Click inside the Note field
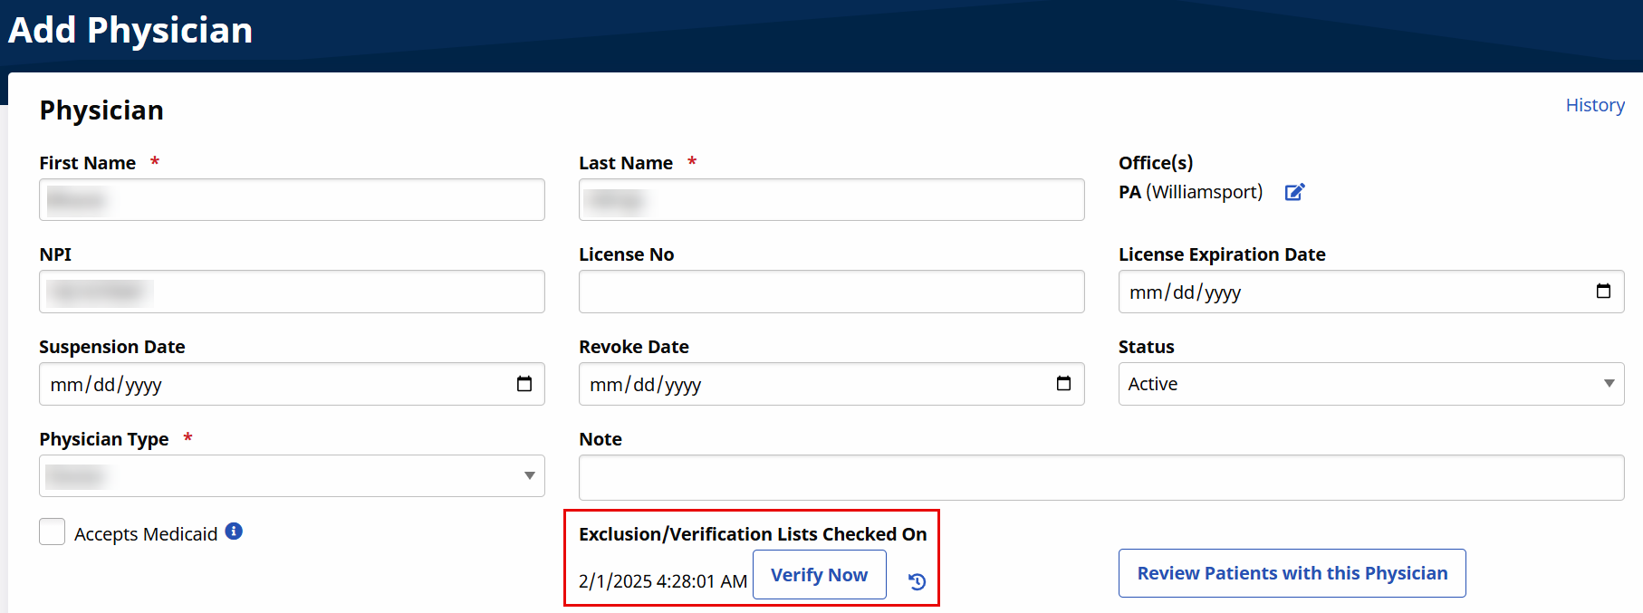The image size is (1643, 613). coord(1100,477)
